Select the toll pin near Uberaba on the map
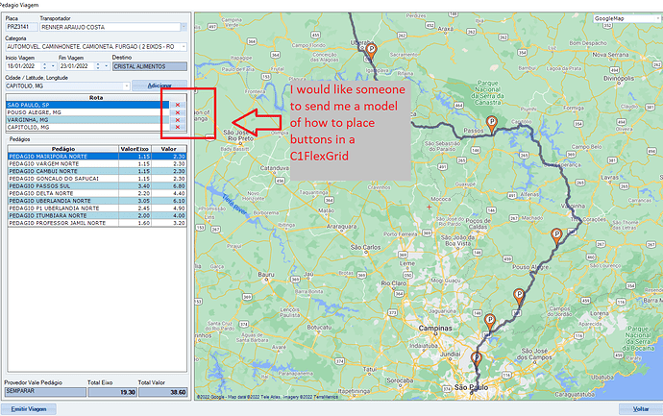This screenshot has height=416, width=663. (371, 51)
